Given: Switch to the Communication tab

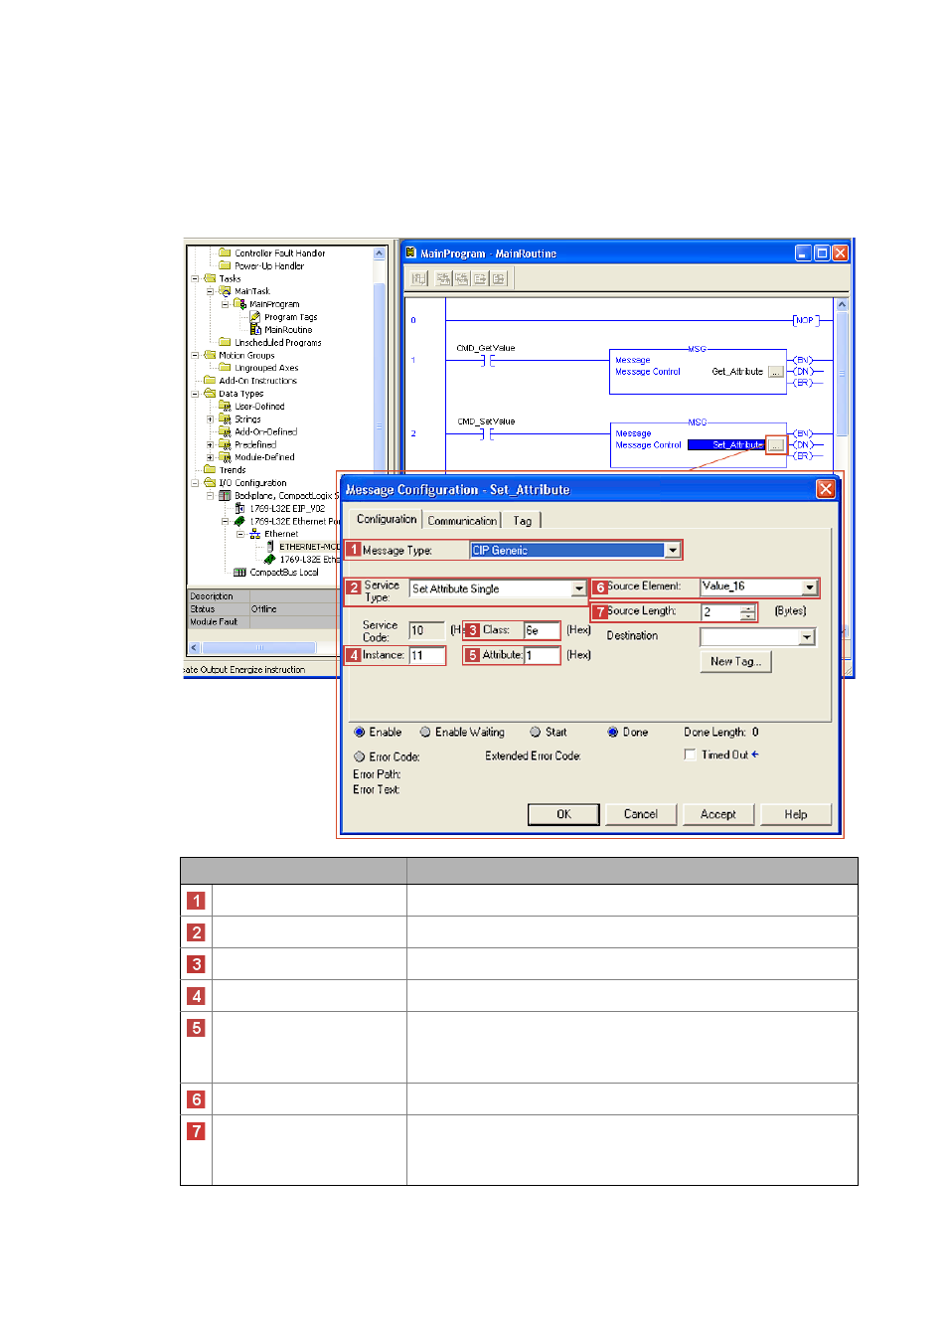Looking at the screenshot, I should pos(462,521).
